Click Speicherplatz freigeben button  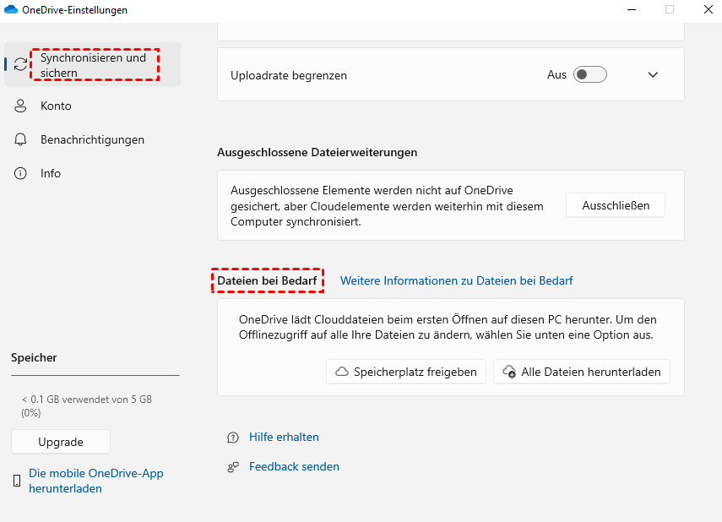tap(406, 372)
